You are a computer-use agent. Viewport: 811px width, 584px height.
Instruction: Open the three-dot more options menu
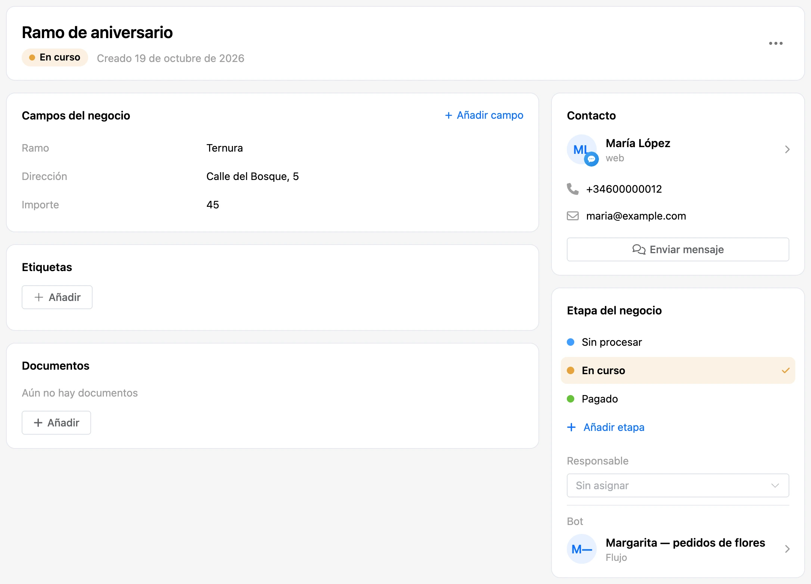tap(776, 43)
